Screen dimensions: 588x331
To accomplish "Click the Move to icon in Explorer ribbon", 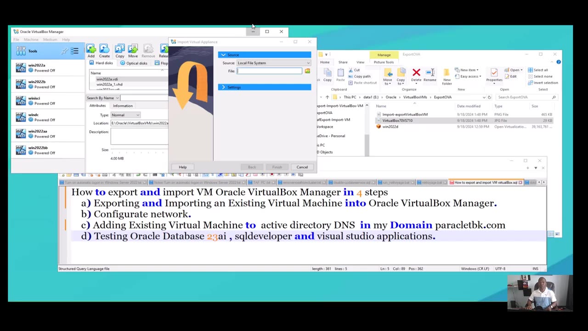I will click(x=388, y=73).
